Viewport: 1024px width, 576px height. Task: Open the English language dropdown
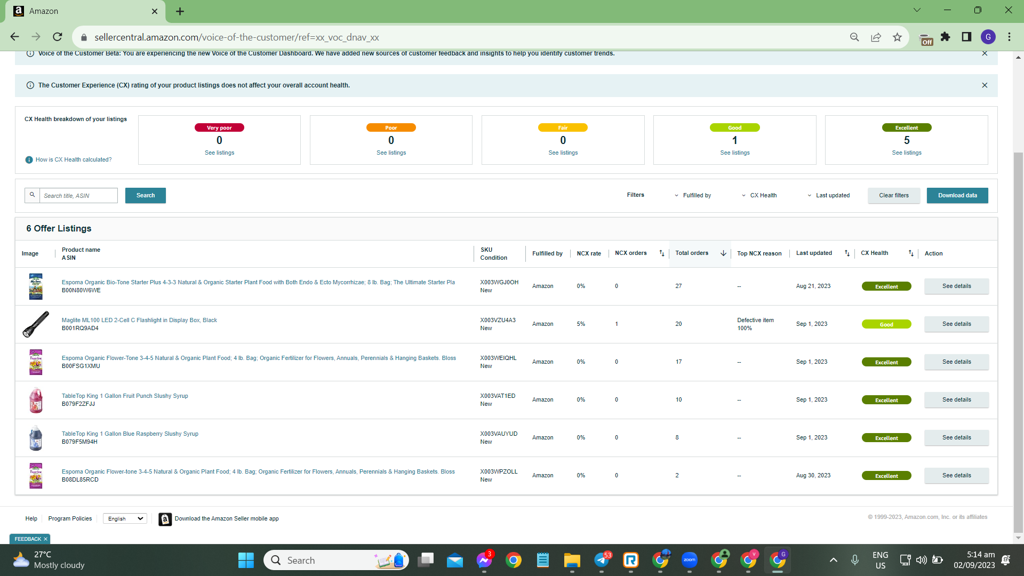coord(125,519)
